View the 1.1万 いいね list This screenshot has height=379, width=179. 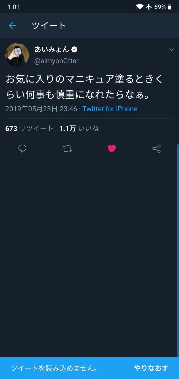point(79,128)
